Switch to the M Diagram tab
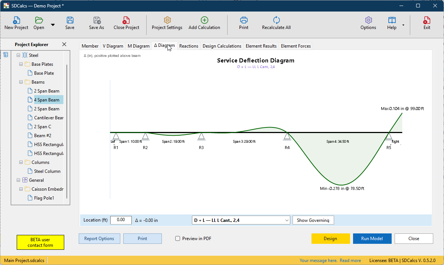Viewport: 444px width, 265px height. tap(138, 46)
